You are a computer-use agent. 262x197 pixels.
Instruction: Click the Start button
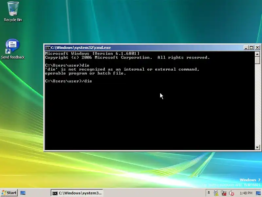(x=9, y=193)
